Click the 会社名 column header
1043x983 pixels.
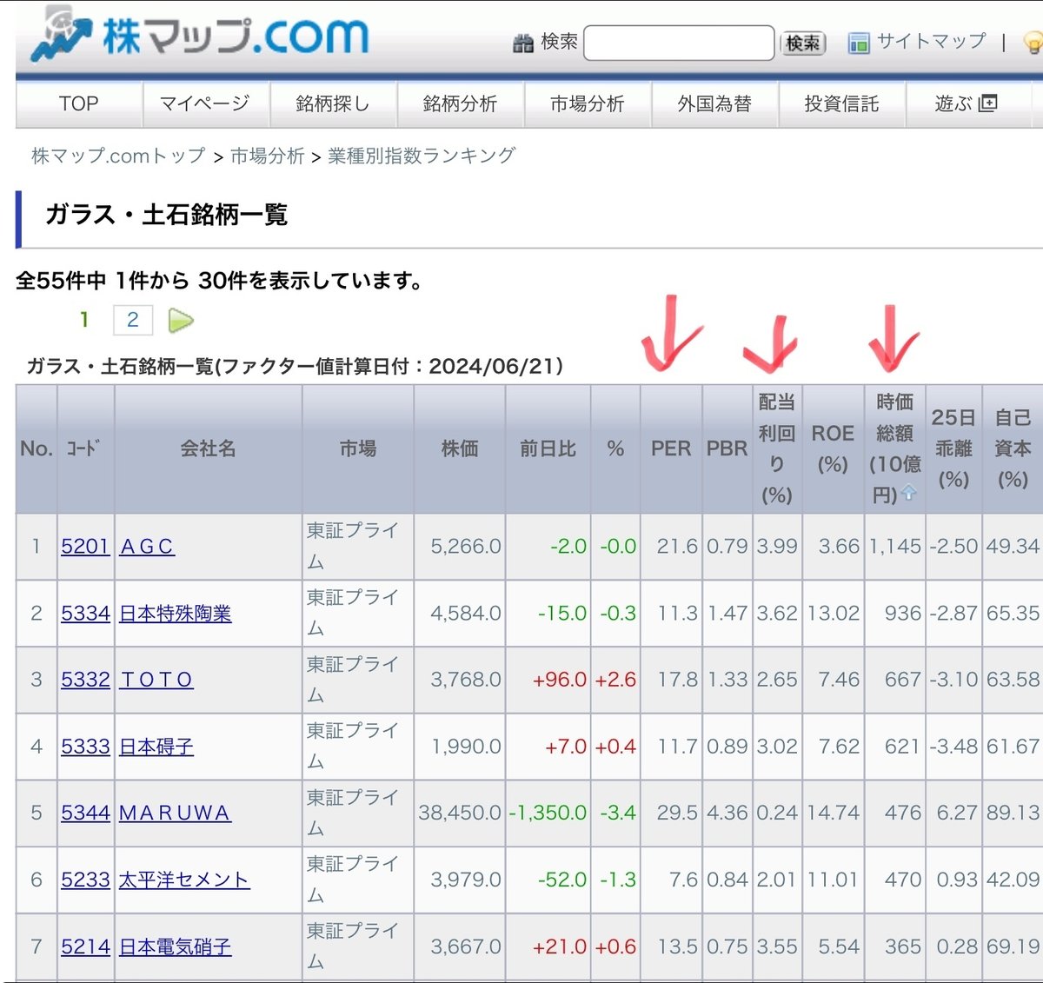point(208,448)
